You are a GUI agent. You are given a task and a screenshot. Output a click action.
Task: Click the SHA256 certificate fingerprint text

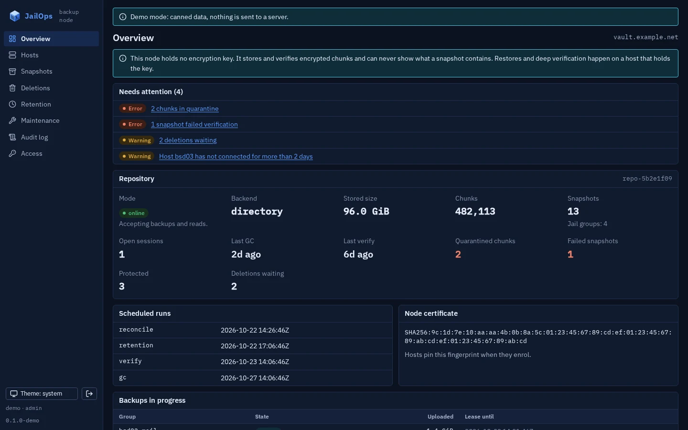pyautogui.click(x=538, y=336)
